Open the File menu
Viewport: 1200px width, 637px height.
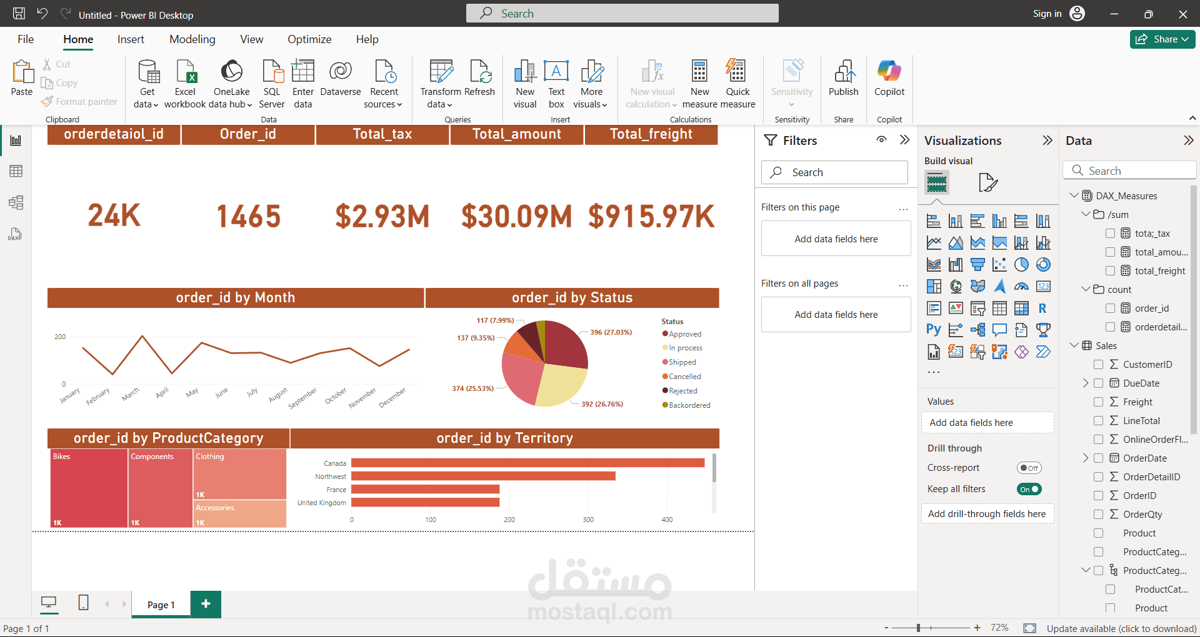[26, 39]
